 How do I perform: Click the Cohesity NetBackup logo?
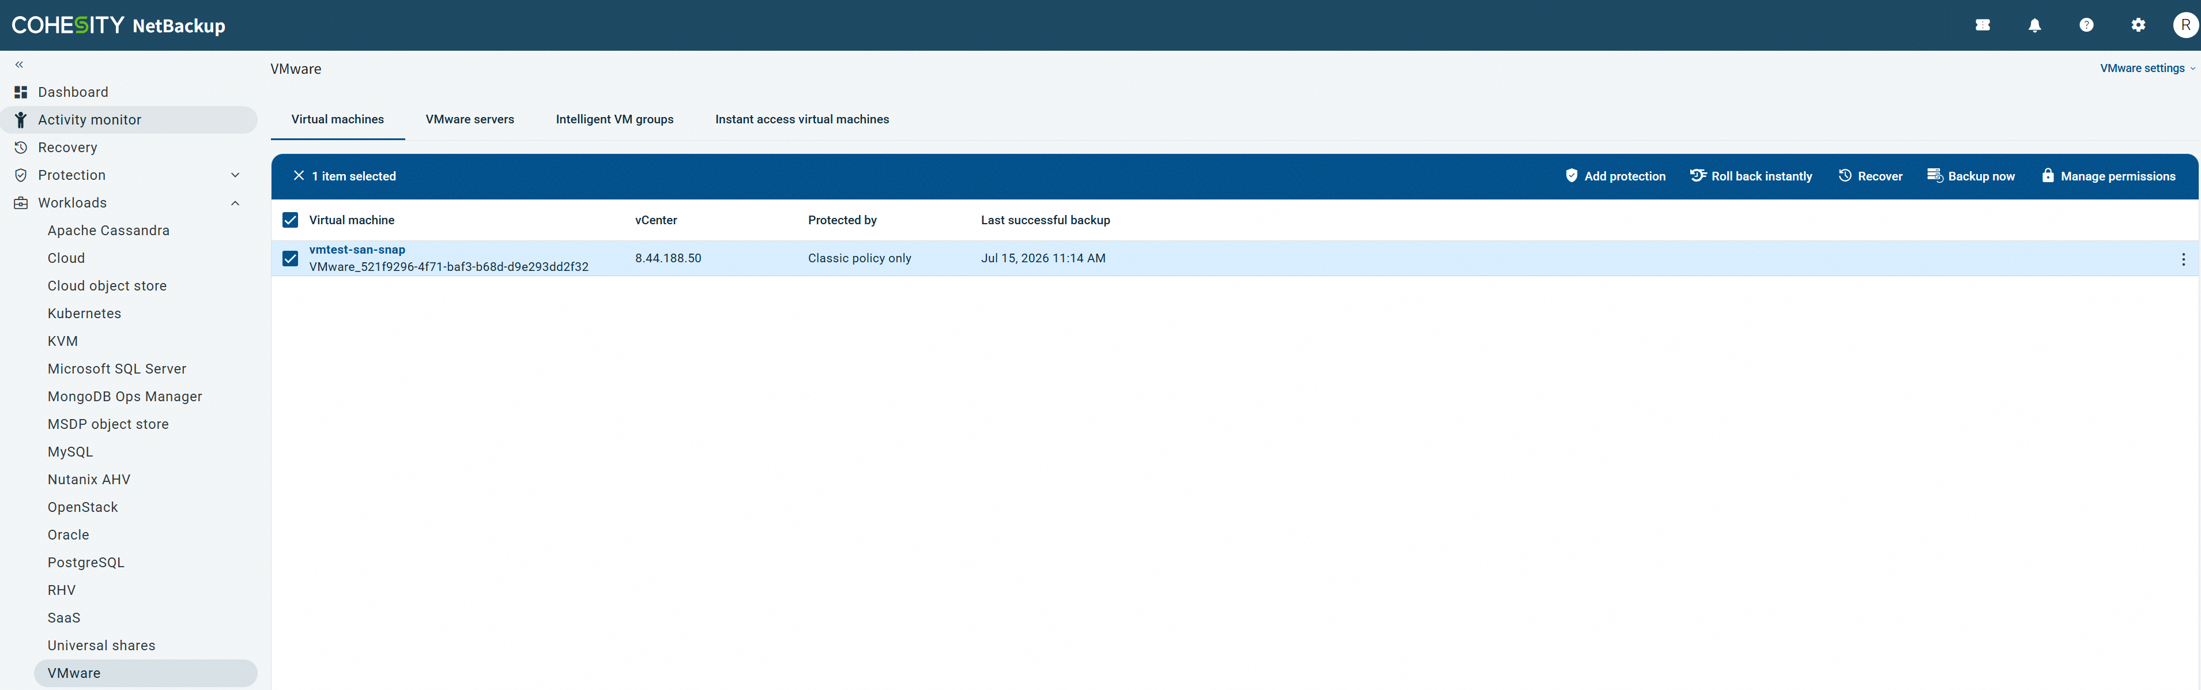(x=118, y=25)
